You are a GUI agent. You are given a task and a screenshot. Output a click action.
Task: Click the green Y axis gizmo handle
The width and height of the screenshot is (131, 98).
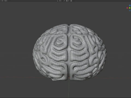pyautogui.click(x=130, y=8)
